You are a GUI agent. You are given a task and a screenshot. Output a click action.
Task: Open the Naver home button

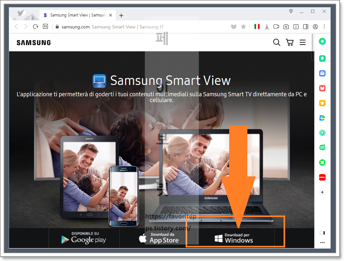tap(45, 26)
